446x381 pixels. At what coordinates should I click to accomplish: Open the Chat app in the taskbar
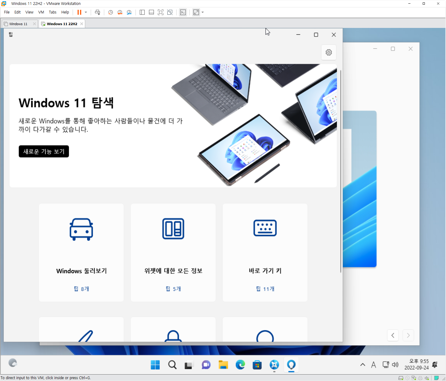[x=206, y=365]
